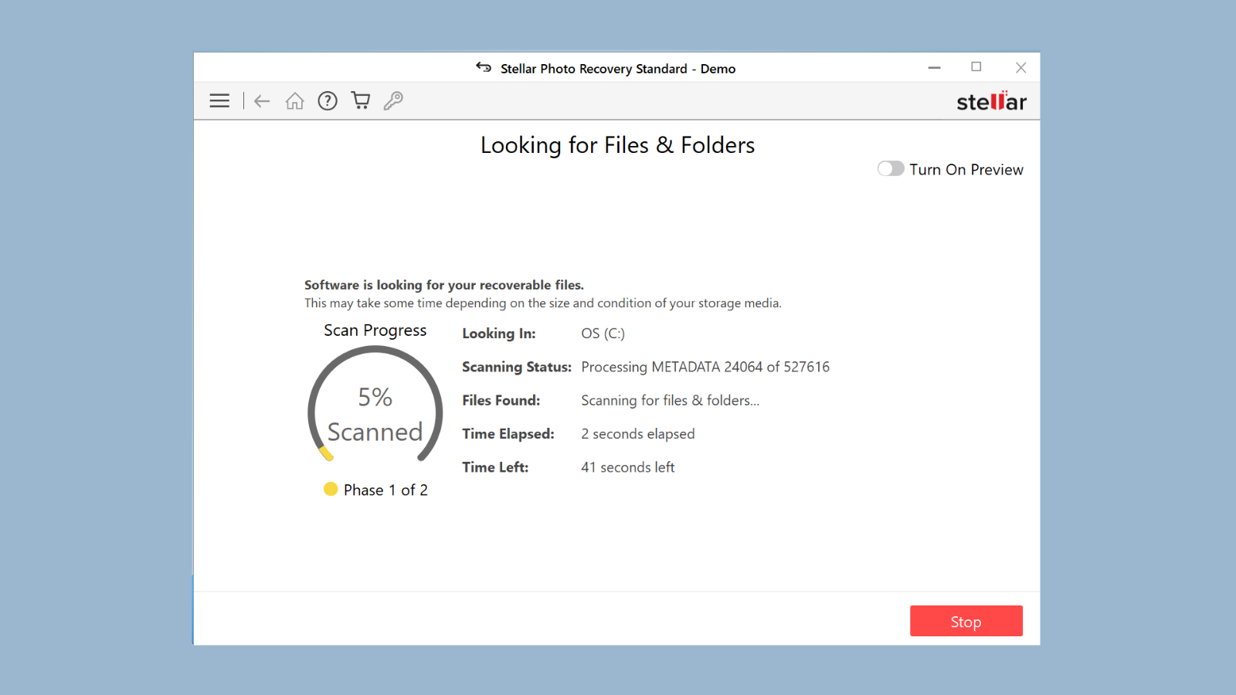Click the "Scan Progress" label
This screenshot has height=695, width=1236.
tap(375, 330)
